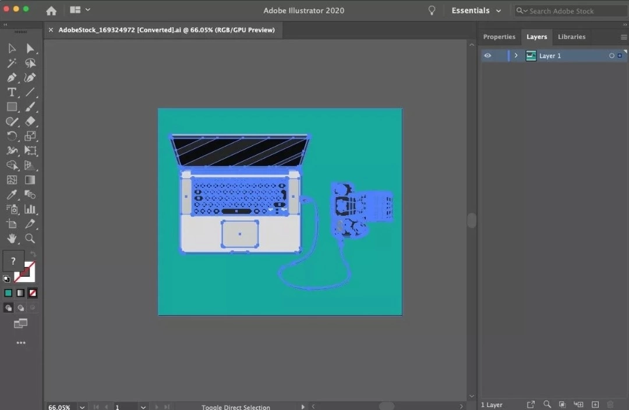Click the Create New Layer icon
629x410 pixels.
click(595, 405)
